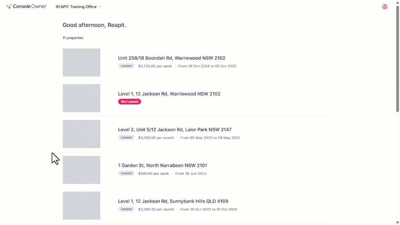Click the red Not Leased badge
This screenshot has height=225, width=400.
pos(130,102)
